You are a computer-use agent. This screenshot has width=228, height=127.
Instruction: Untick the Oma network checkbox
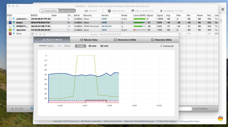[x=10, y=34]
